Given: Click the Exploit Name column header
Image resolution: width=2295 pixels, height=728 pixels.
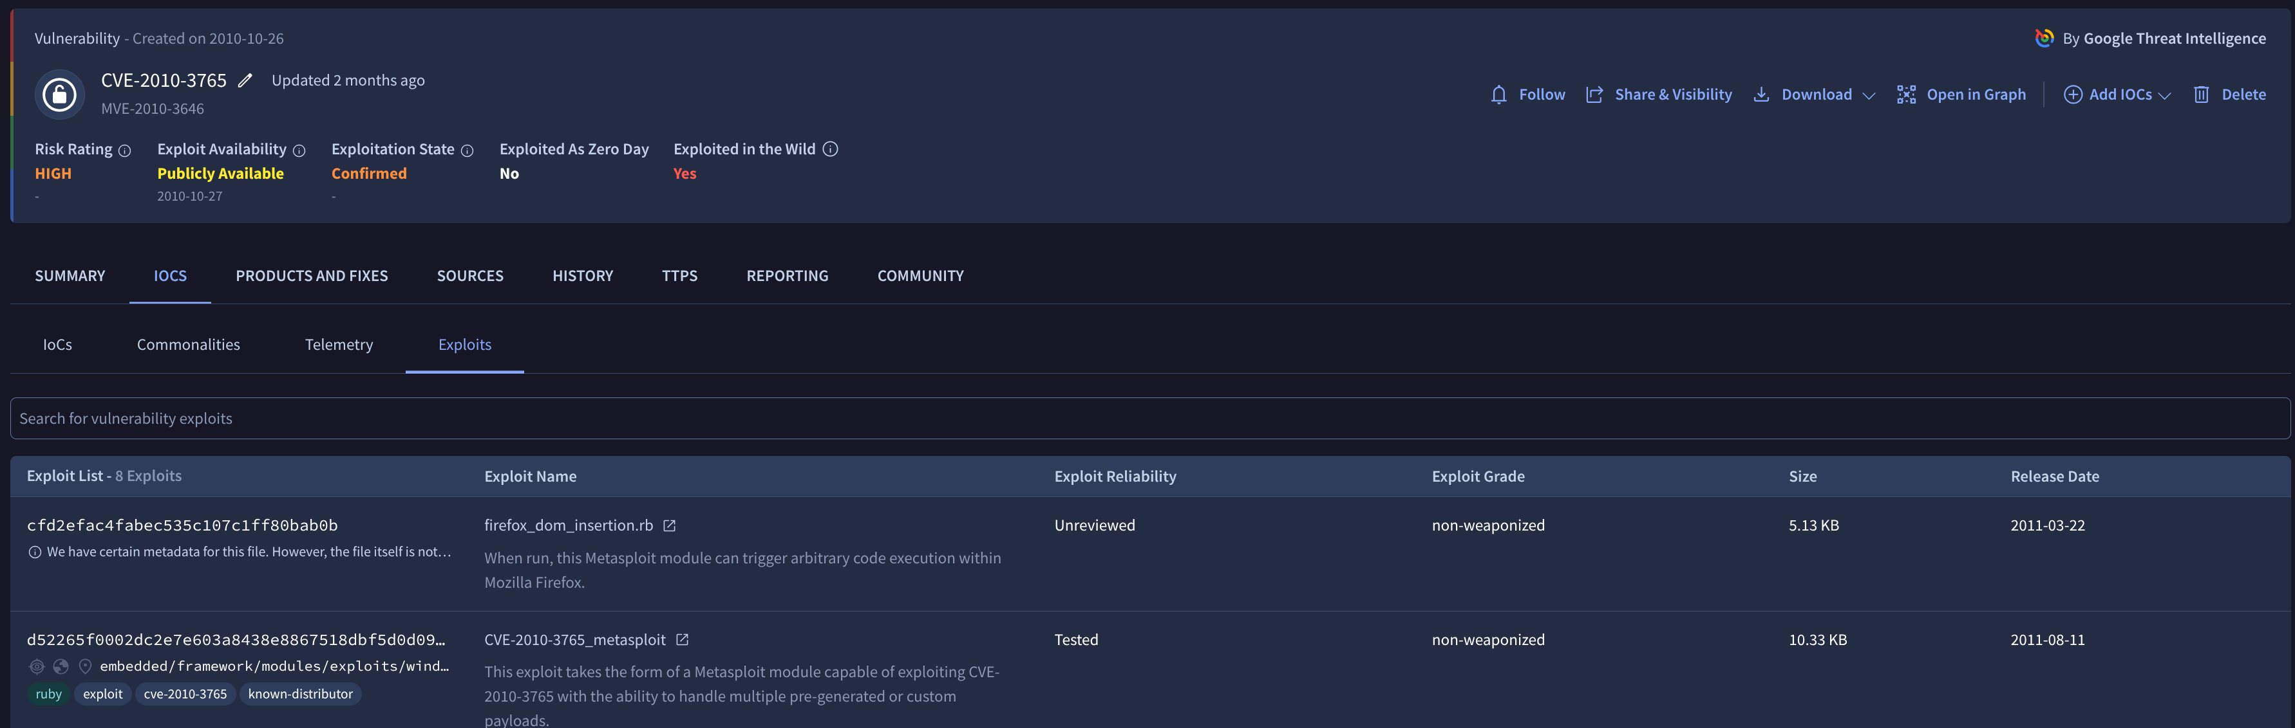Looking at the screenshot, I should tap(530, 476).
